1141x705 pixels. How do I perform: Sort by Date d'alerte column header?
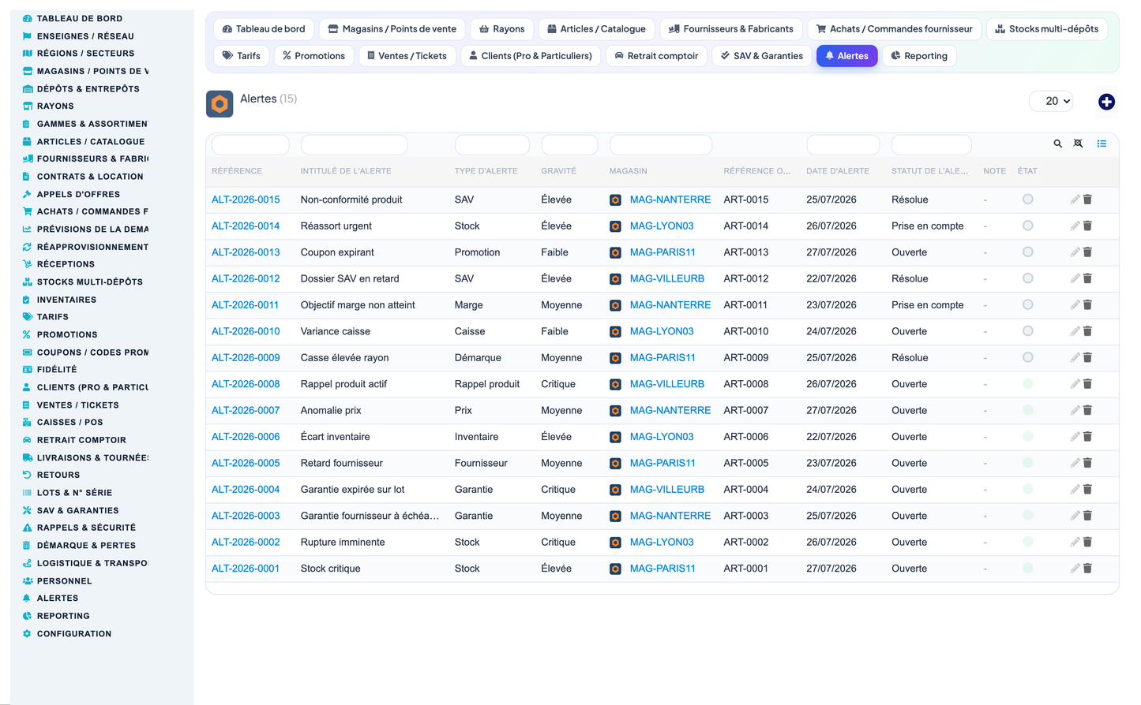tap(837, 171)
